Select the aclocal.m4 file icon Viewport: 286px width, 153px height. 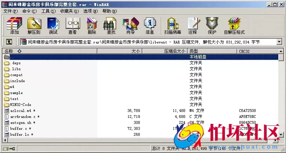point(7,111)
